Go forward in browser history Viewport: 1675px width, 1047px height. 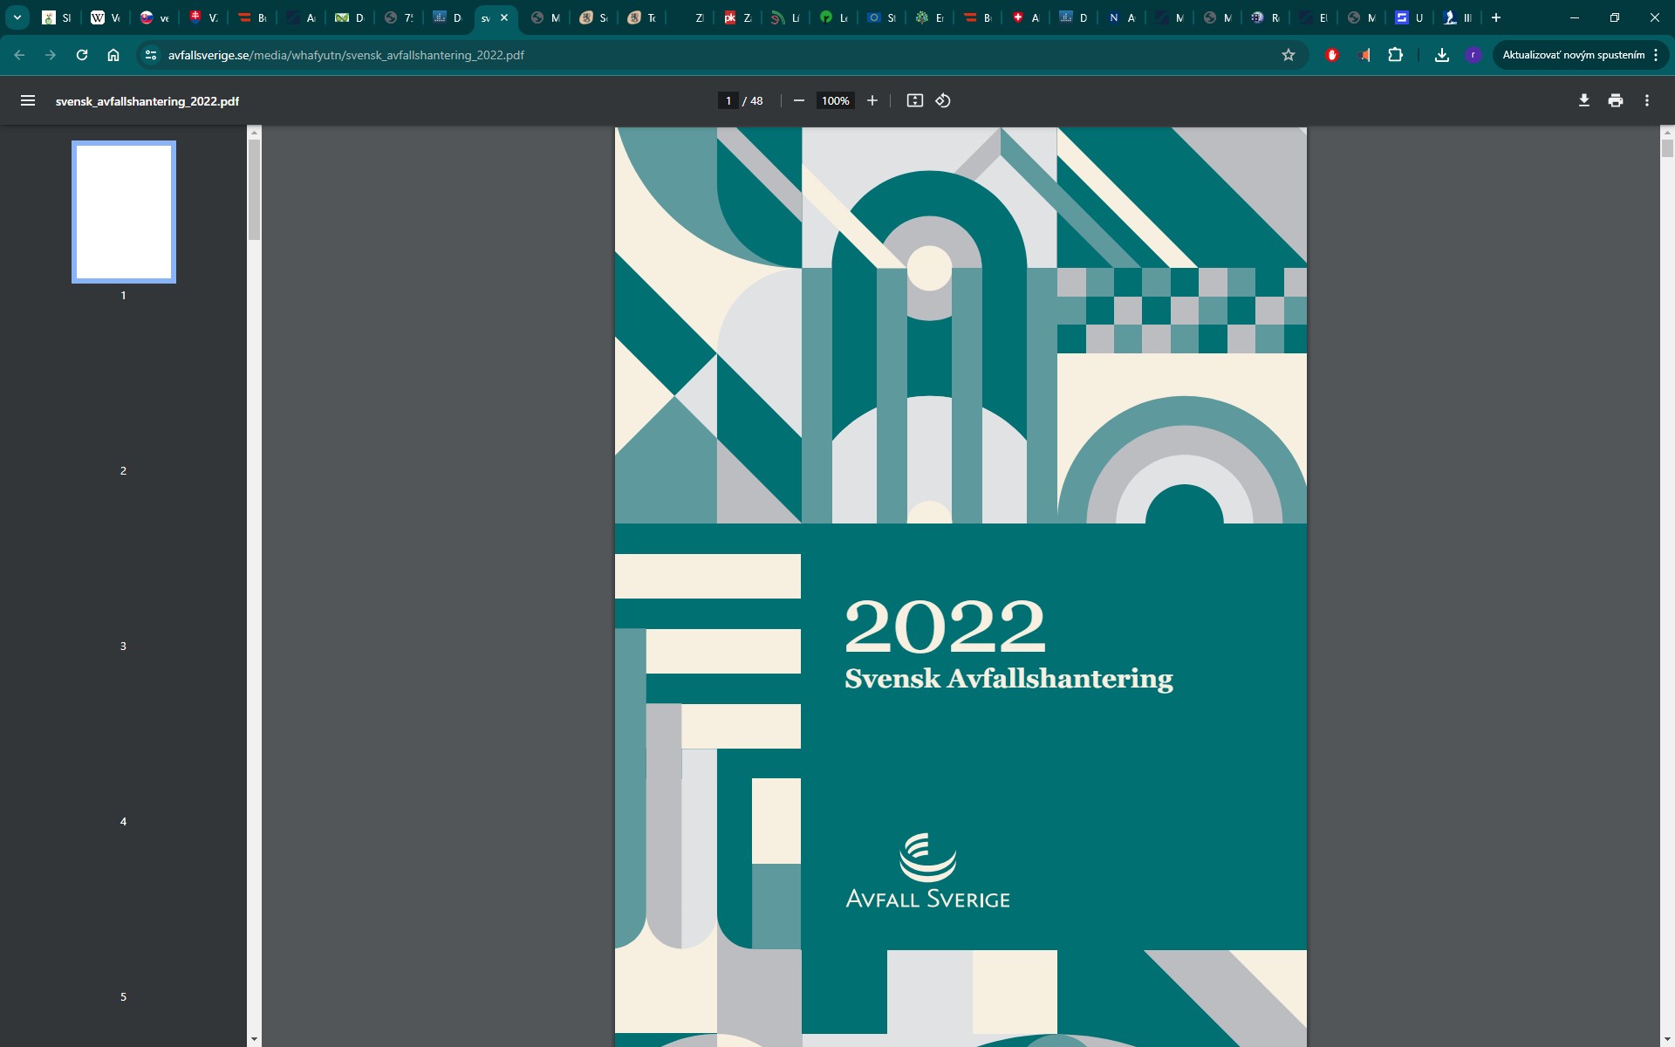[51, 55]
